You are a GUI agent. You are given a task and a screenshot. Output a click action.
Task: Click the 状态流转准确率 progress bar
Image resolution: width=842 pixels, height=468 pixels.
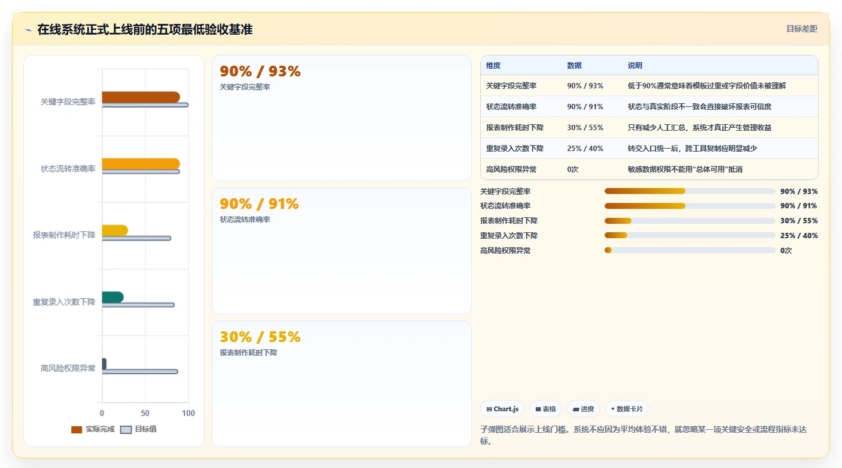pyautogui.click(x=690, y=206)
